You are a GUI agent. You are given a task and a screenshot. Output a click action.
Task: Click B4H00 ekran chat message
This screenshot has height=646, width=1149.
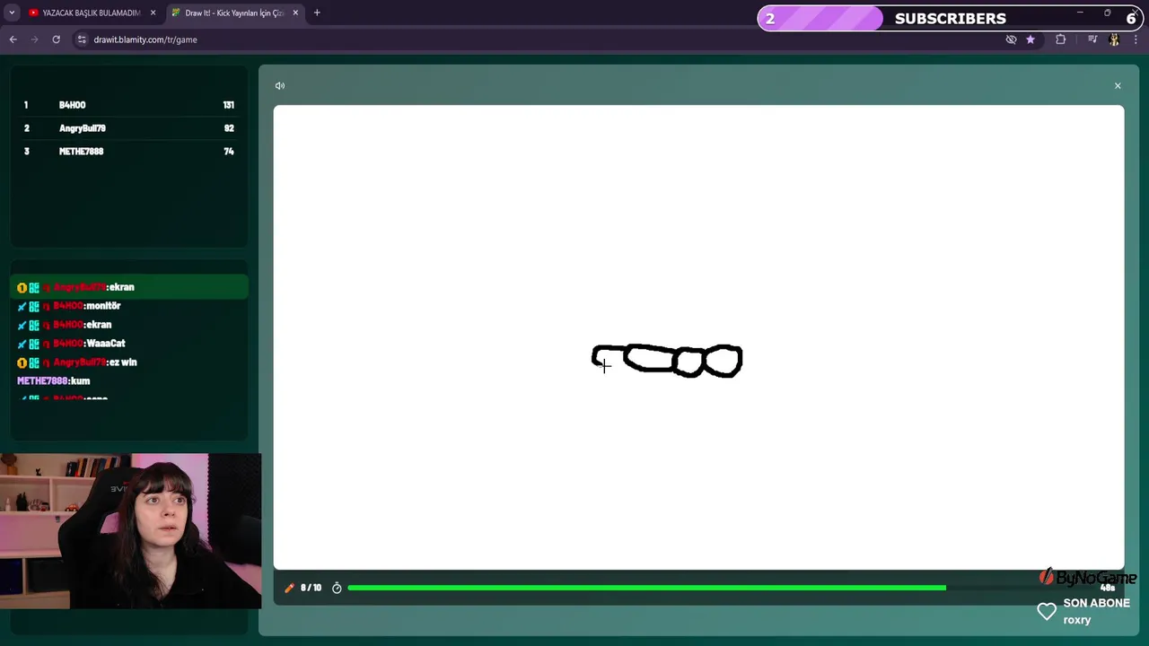click(65, 325)
